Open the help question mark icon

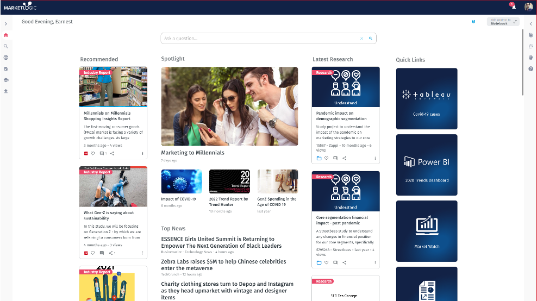530,69
